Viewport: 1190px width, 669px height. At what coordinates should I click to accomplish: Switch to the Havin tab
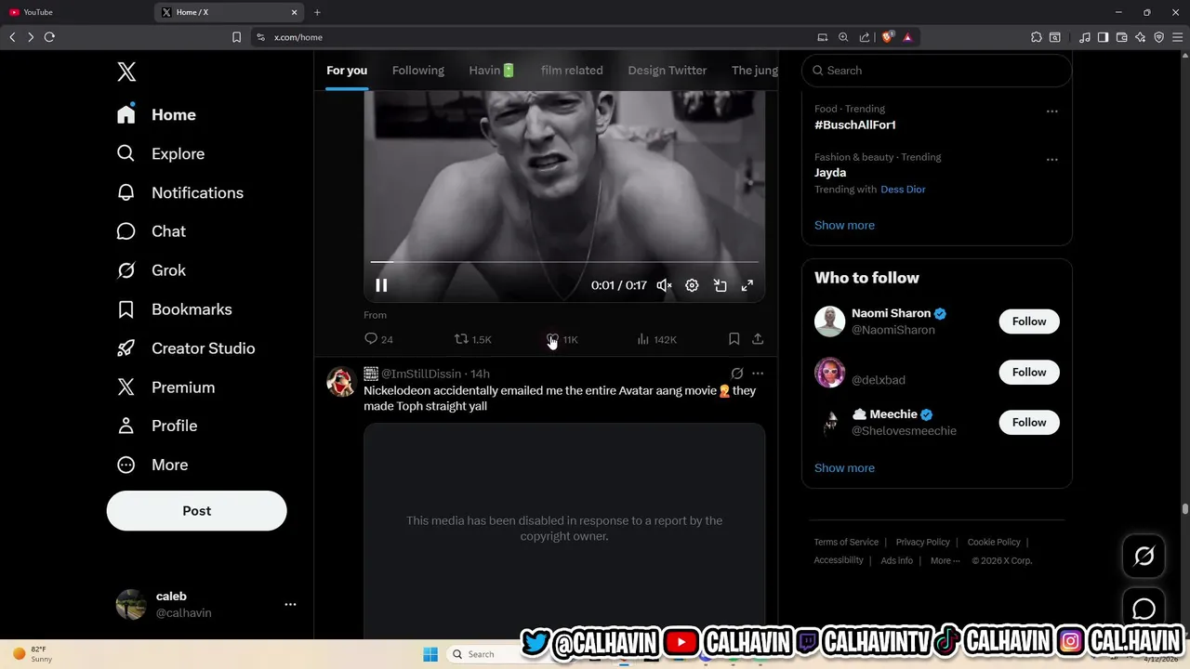pos(492,71)
